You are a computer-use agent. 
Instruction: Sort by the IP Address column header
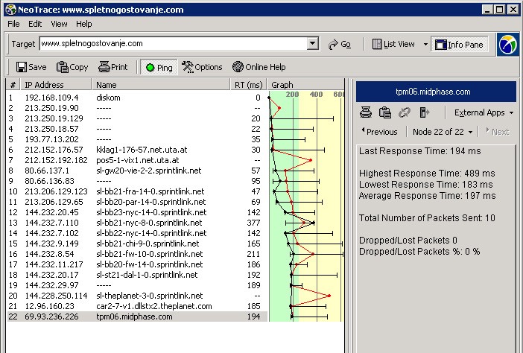(56, 85)
